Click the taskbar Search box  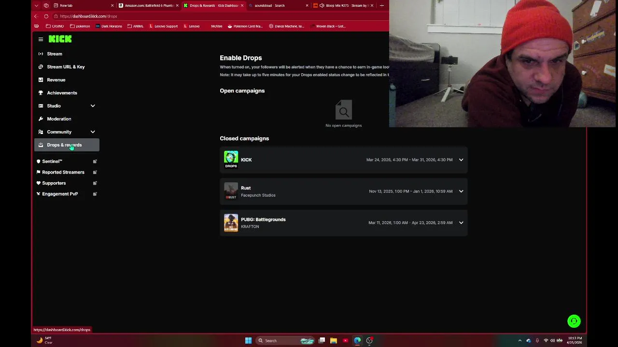pos(286,341)
